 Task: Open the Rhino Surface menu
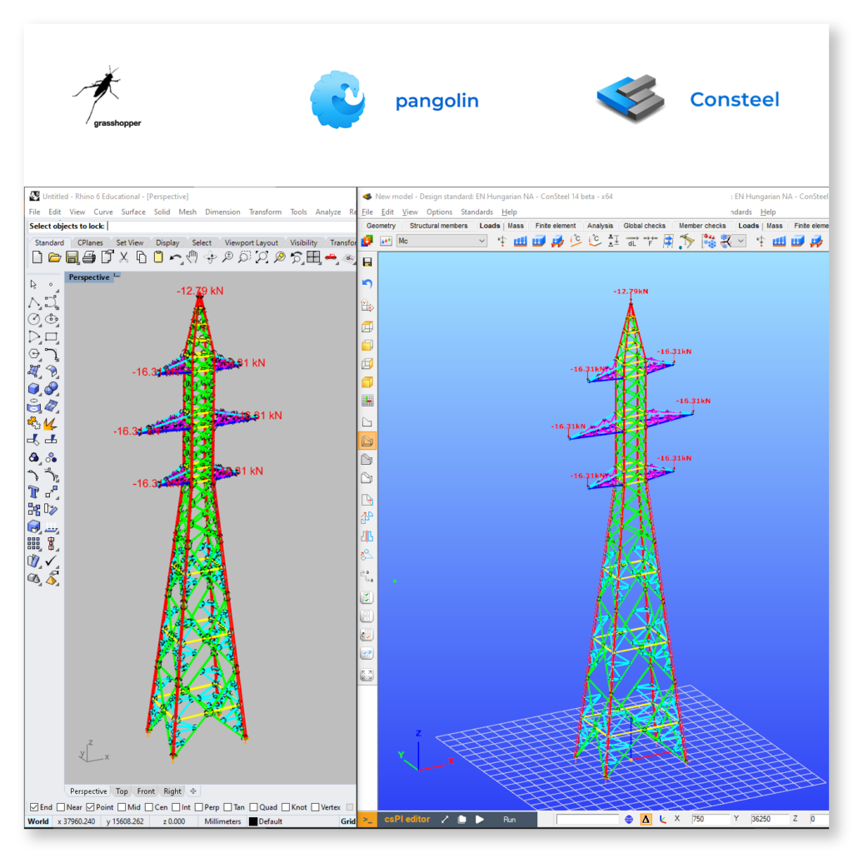(x=133, y=212)
